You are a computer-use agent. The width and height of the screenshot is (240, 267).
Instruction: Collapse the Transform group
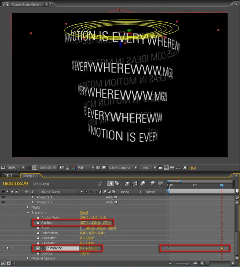(x=28, y=213)
